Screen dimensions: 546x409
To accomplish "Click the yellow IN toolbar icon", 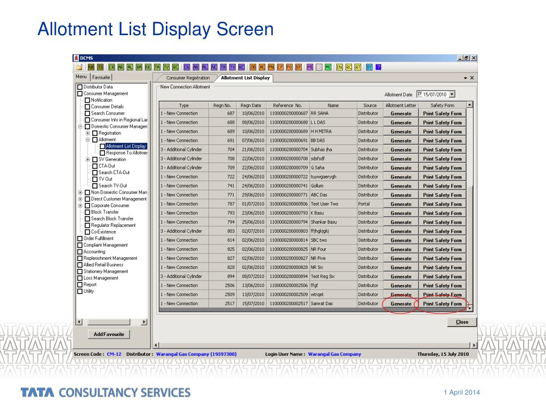I will pos(340,67).
